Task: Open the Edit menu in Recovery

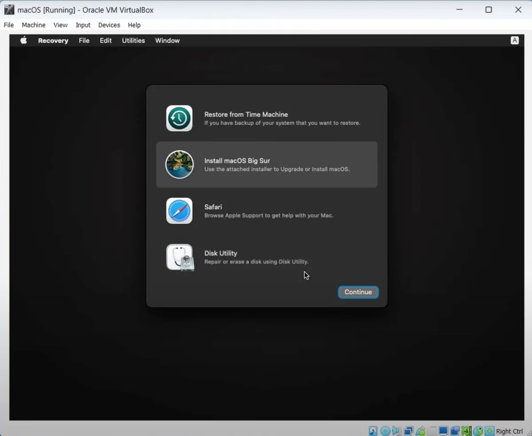Action: (106, 40)
